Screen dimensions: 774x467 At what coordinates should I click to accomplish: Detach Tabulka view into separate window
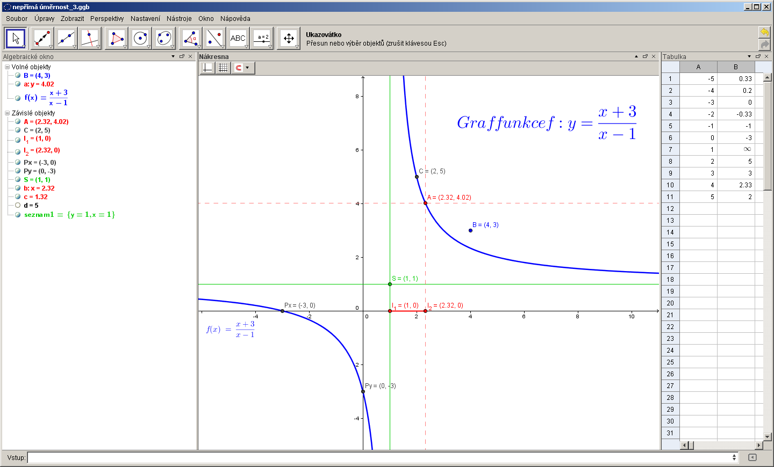758,56
